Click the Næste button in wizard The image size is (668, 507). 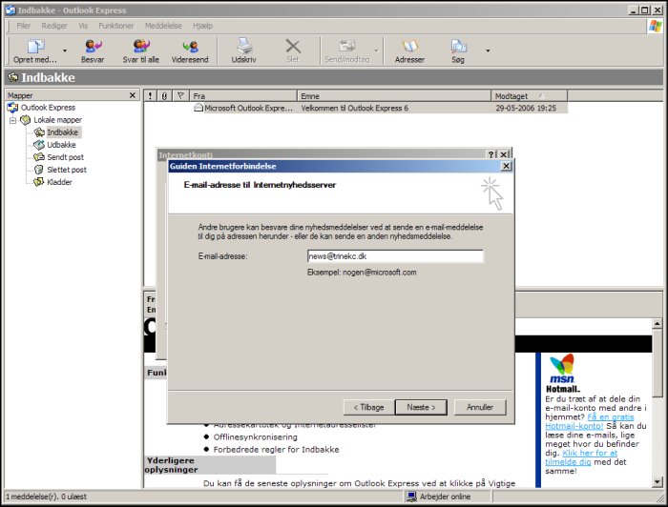tap(421, 407)
